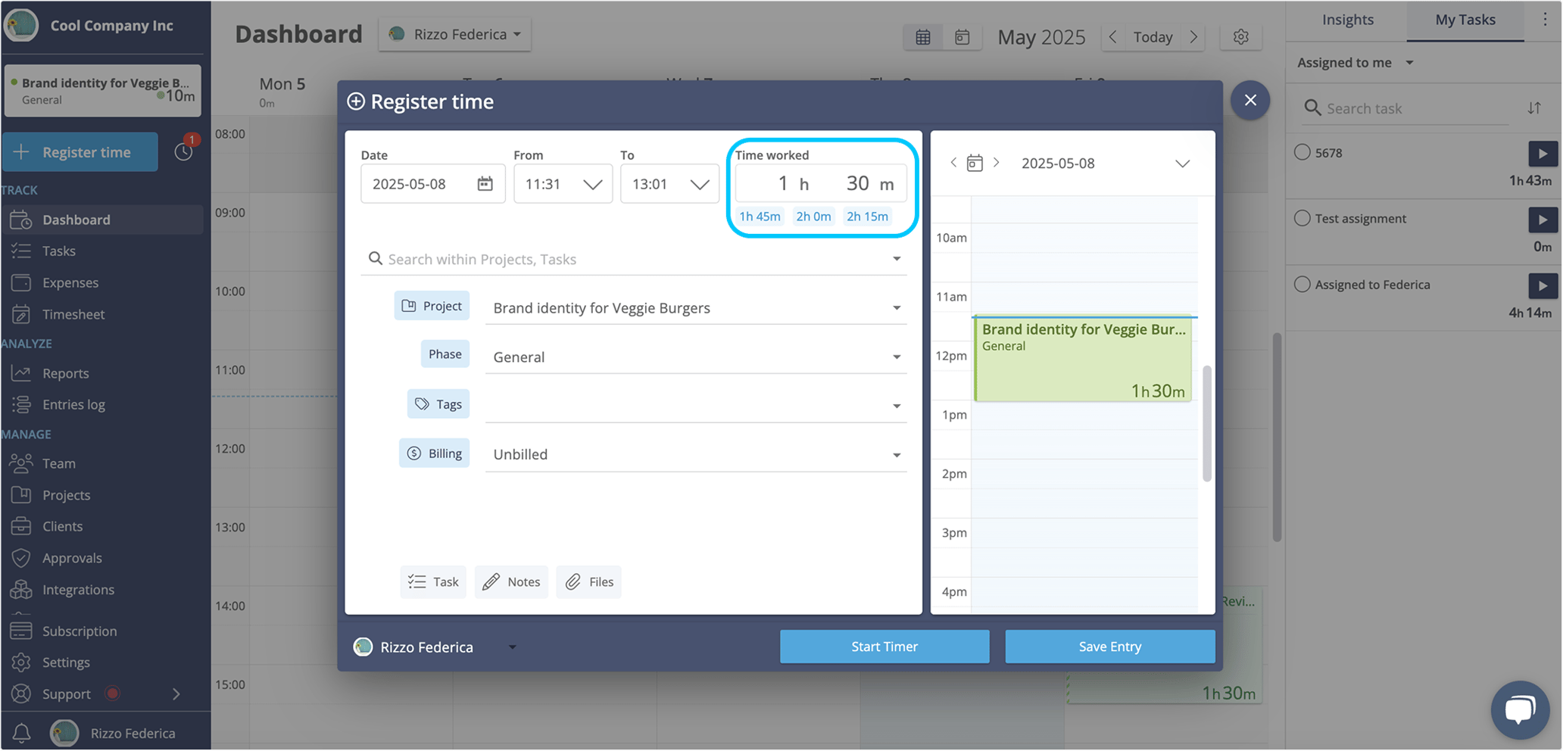Viewport: 1563px width, 751px height.
Task: Open the date picker calendar in the Date field
Action: point(485,183)
